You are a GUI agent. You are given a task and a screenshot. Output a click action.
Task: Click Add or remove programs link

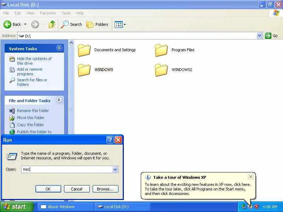tap(30, 72)
